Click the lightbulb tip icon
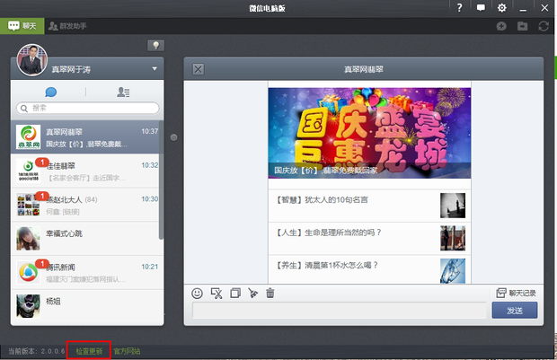The height and width of the screenshot is (360, 557). coord(155,45)
